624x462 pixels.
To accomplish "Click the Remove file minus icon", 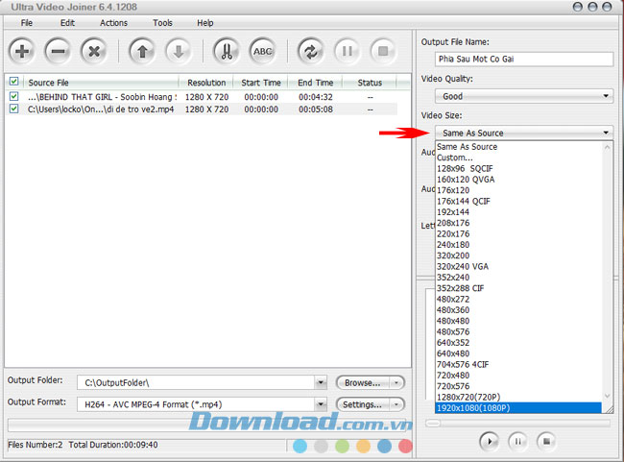I will [58, 50].
